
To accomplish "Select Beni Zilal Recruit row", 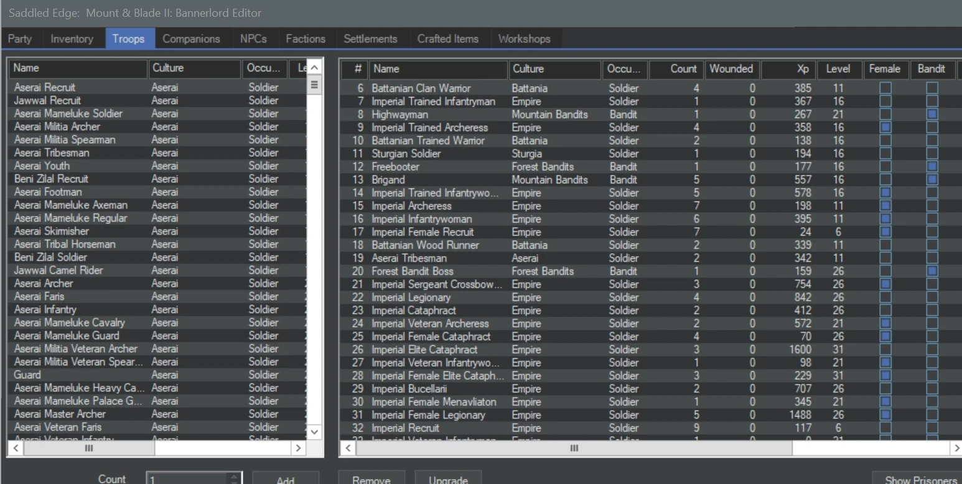I will tap(157, 179).
